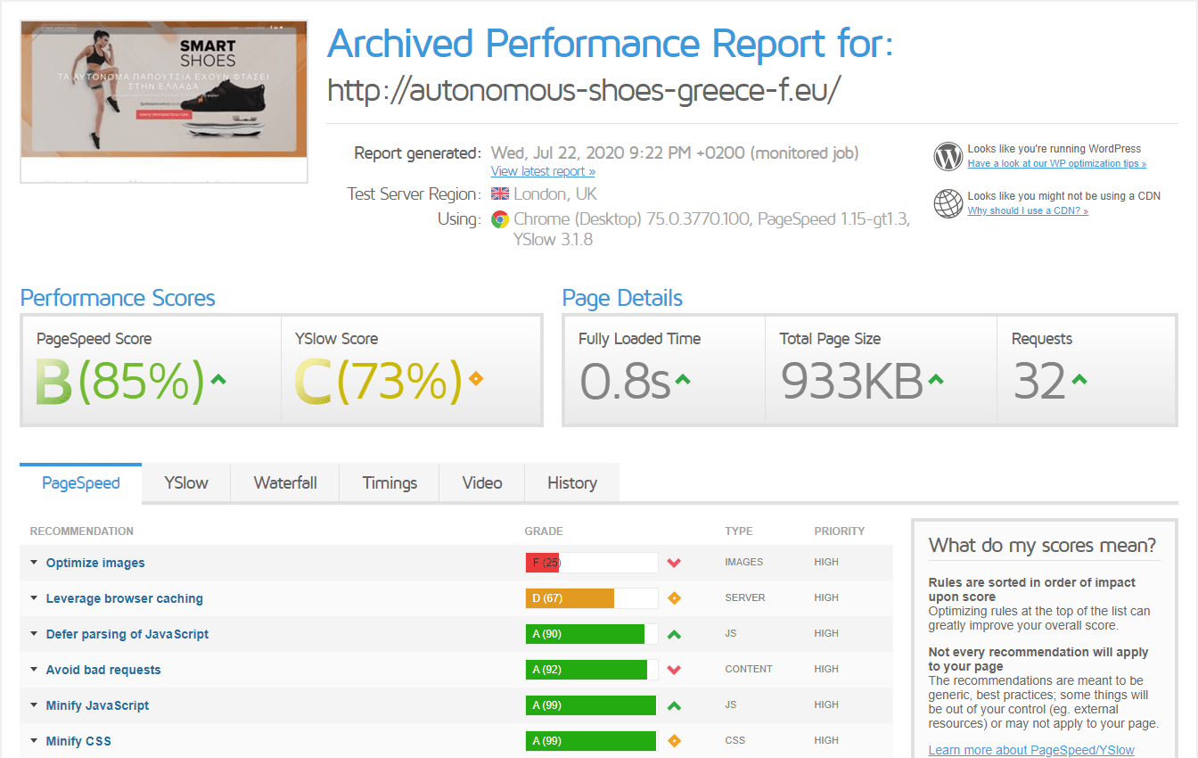Click Leverage browser caching recommendation title
1198x758 pixels.
click(x=125, y=598)
